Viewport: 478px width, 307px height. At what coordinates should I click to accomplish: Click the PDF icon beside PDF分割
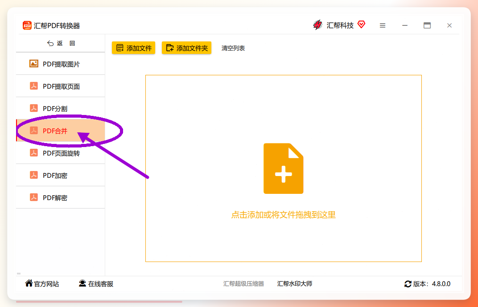[34, 108]
